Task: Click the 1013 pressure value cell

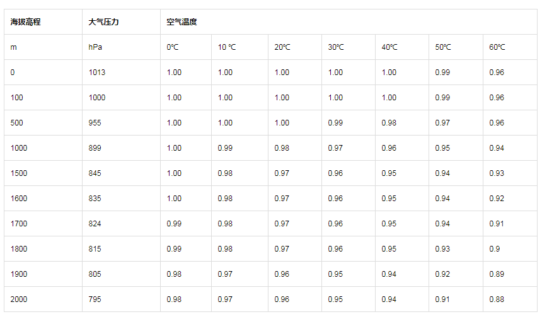Action: tap(122, 72)
